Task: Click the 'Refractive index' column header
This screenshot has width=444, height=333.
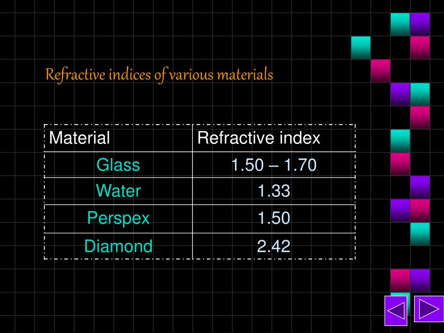Action: pos(274,138)
